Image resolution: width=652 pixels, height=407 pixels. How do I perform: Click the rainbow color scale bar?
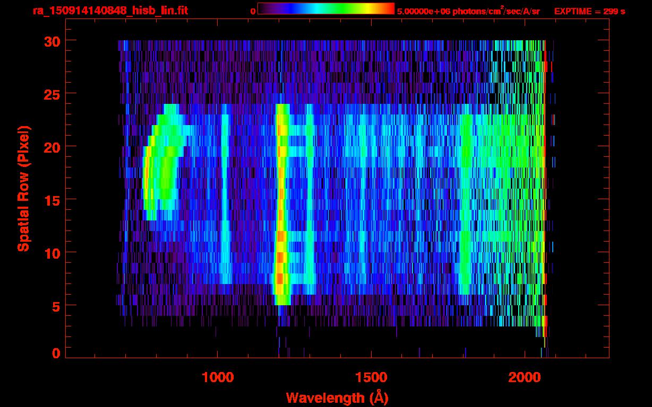[x=326, y=8]
